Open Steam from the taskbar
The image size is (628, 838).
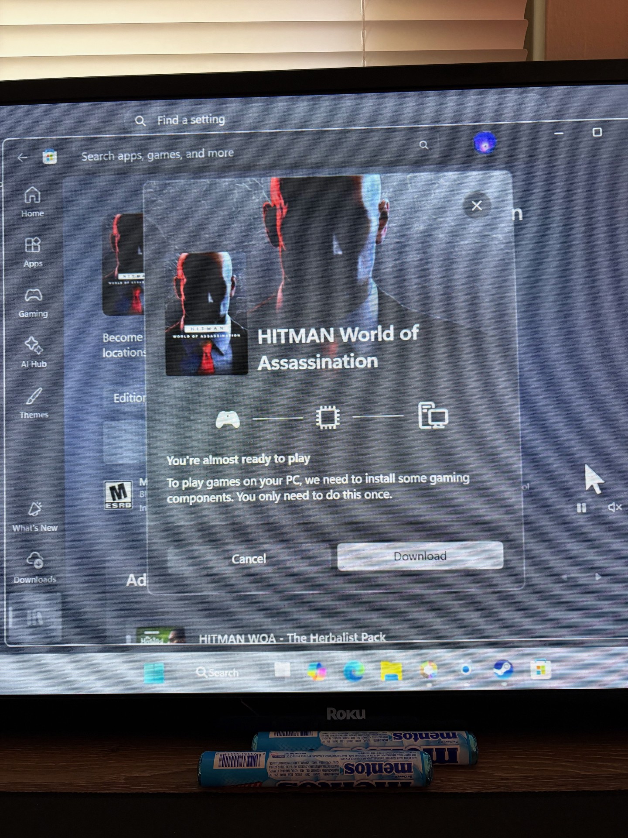(502, 669)
